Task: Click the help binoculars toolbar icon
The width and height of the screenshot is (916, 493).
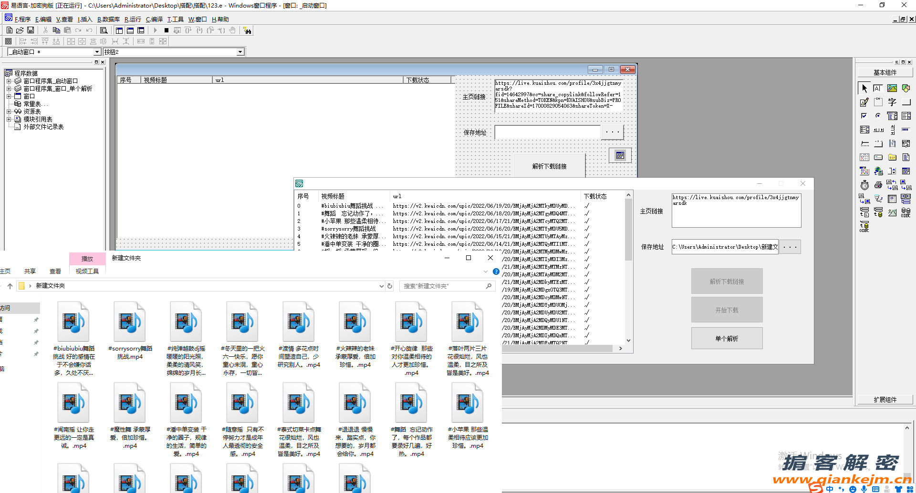Action: tap(247, 30)
